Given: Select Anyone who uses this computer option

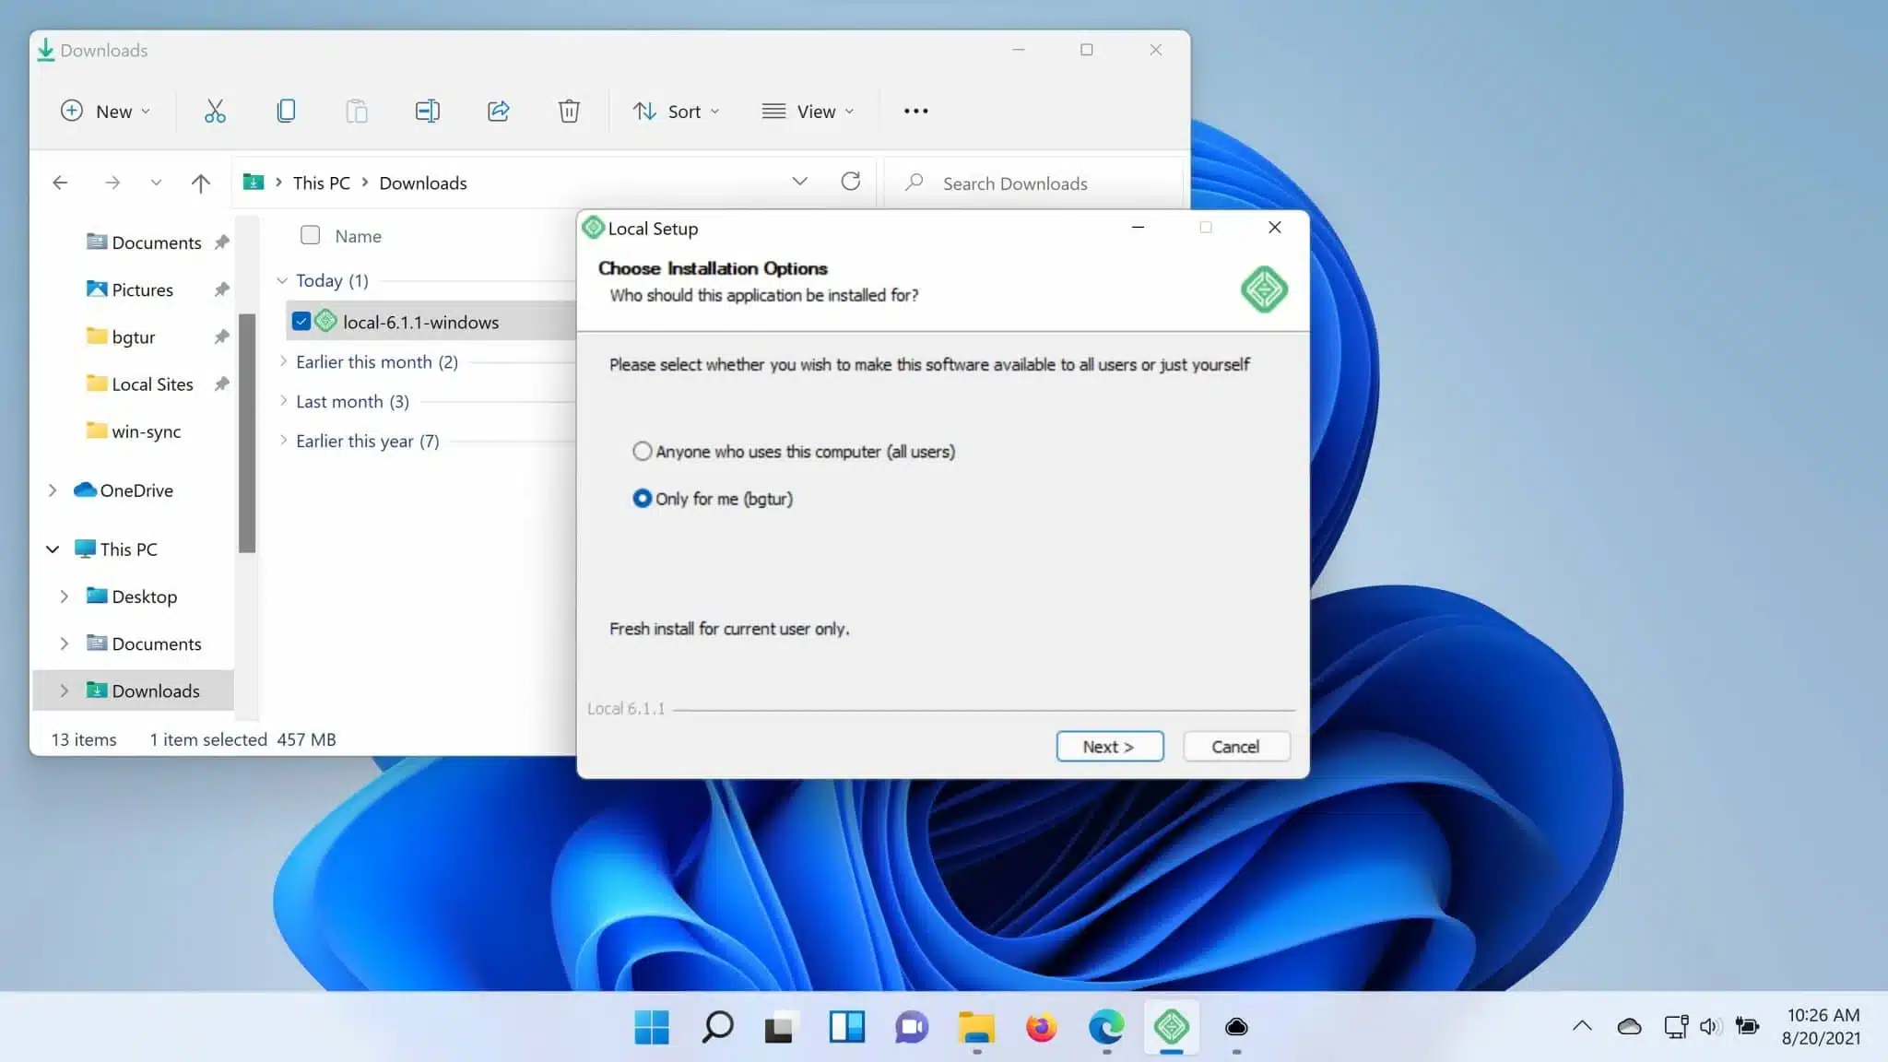Looking at the screenshot, I should pyautogui.click(x=643, y=452).
